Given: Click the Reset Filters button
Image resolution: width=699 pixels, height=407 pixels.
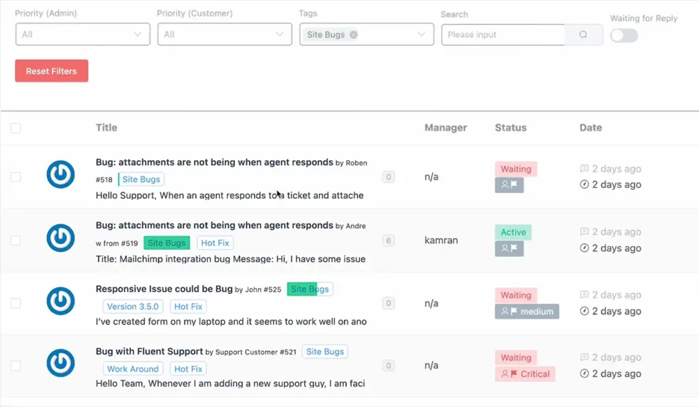Looking at the screenshot, I should point(51,71).
